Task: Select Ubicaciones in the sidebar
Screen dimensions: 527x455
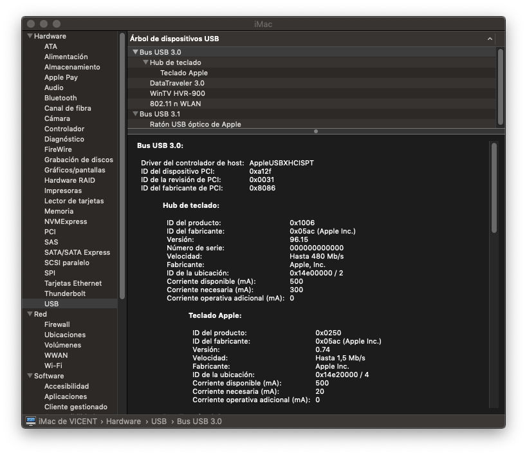Action: 65,335
